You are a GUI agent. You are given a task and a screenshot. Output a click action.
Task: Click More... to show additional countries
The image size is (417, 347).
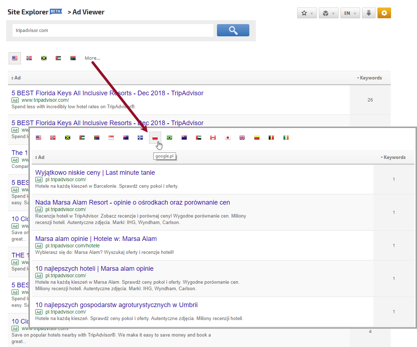[x=92, y=58]
